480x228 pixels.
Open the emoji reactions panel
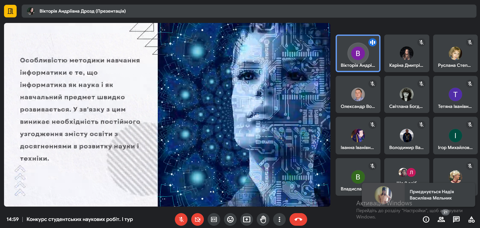tap(230, 219)
